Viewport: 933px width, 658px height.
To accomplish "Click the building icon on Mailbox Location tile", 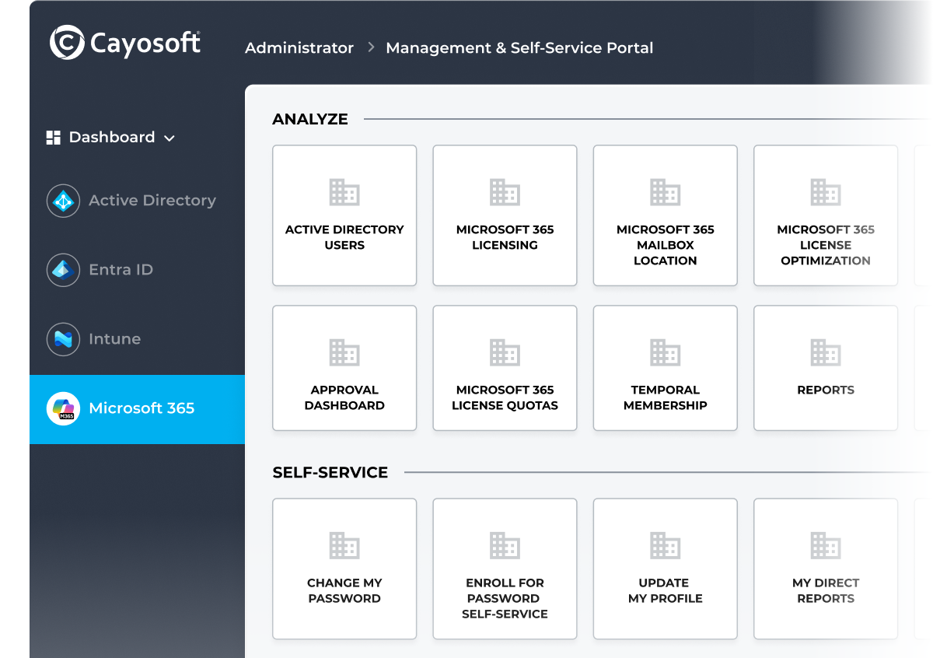I will pos(665,192).
